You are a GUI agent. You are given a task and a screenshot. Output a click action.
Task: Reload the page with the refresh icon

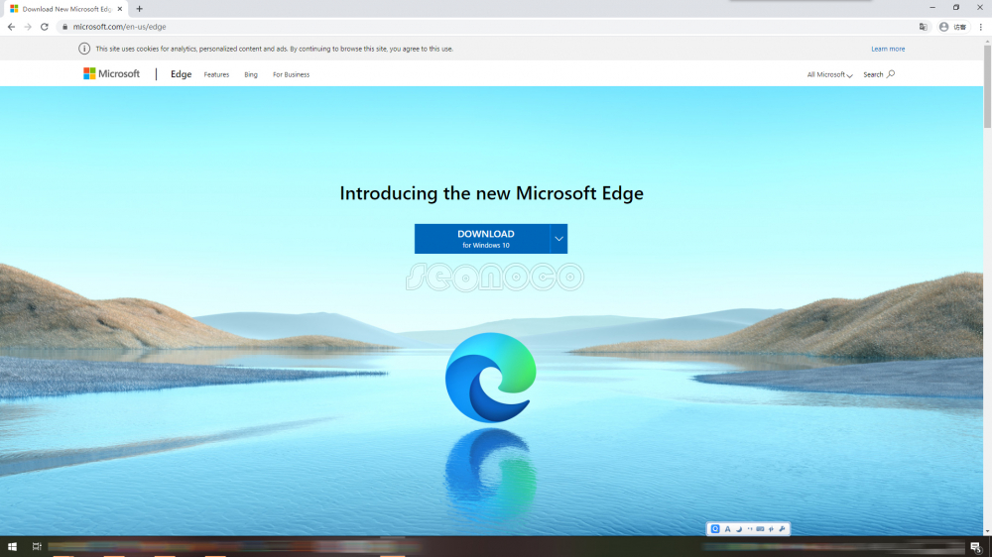(x=45, y=27)
